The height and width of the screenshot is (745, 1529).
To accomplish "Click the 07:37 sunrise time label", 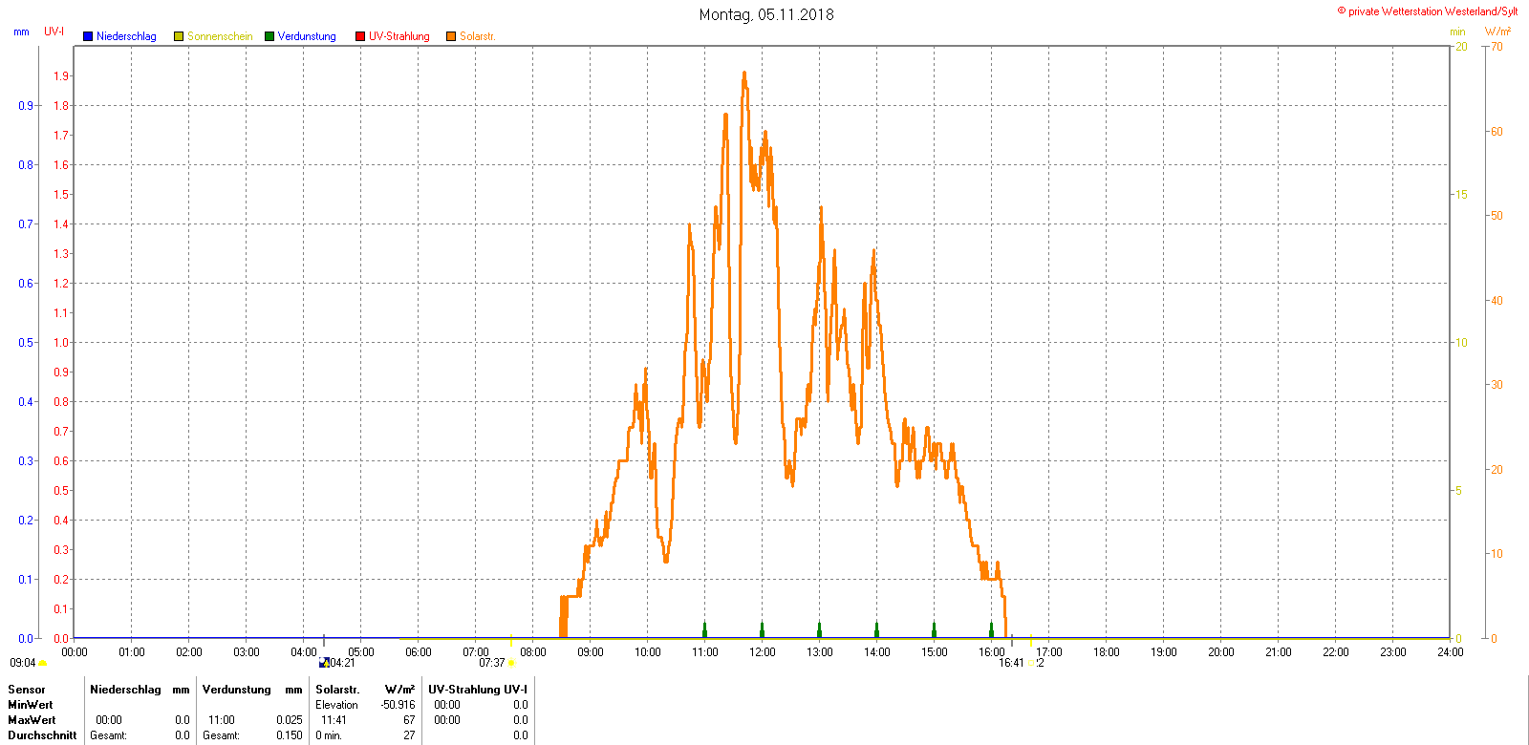I will [492, 663].
